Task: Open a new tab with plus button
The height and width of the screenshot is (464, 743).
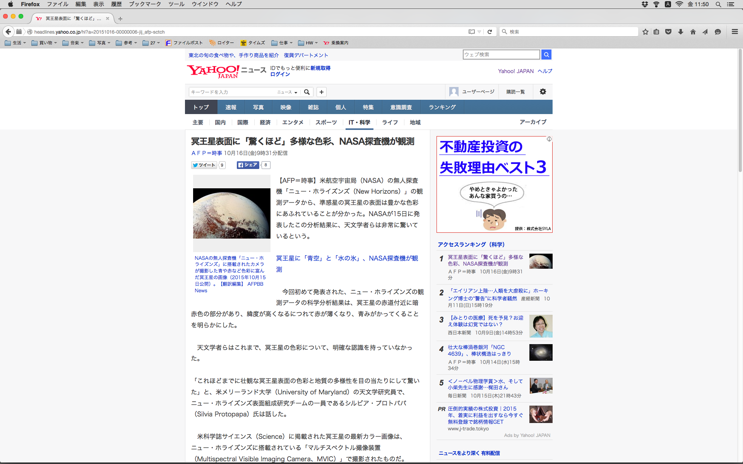Action: pyautogui.click(x=120, y=19)
